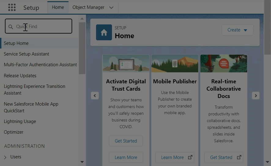Open the App Launcher grid icon
This screenshot has width=271, height=166.
[12, 7]
